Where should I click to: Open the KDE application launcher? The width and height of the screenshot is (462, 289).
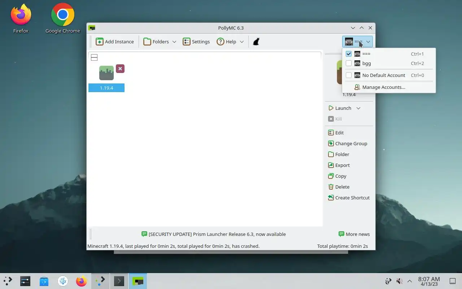8,281
